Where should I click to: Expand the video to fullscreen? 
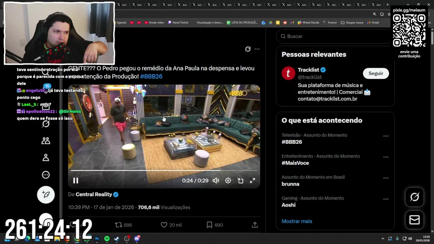coord(253,181)
